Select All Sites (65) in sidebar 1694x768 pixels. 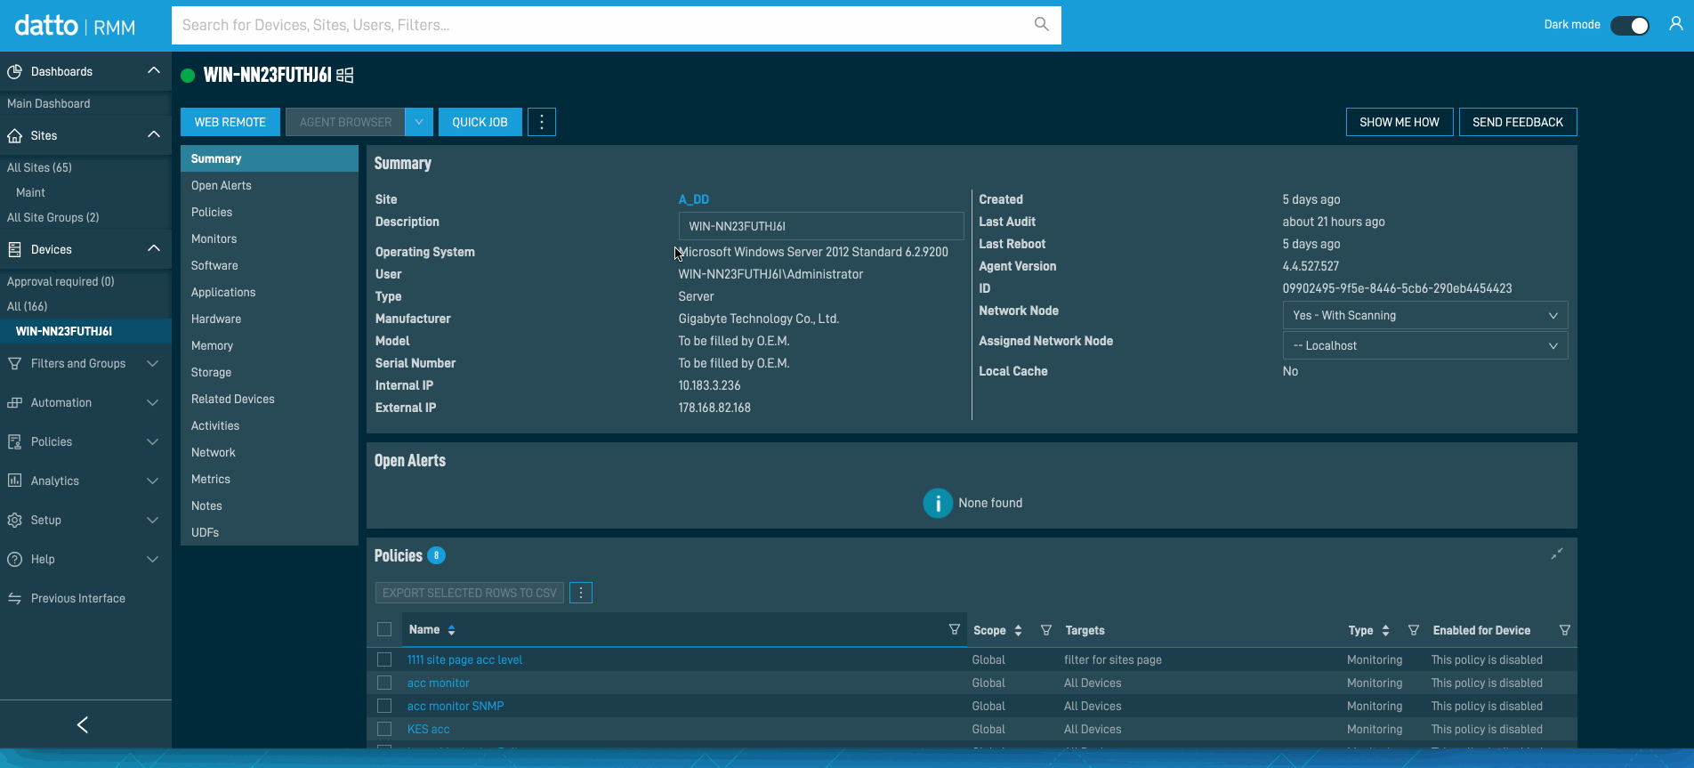(39, 167)
